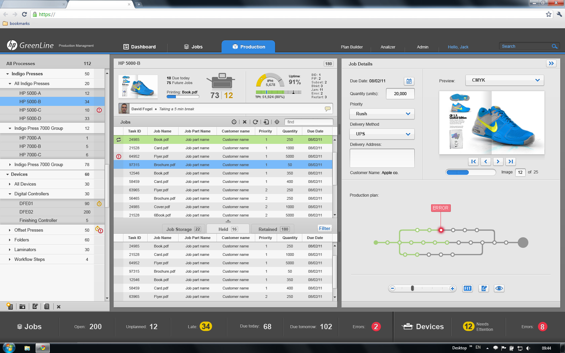Switch to the Retained tab
The image size is (565, 353).
273,229
